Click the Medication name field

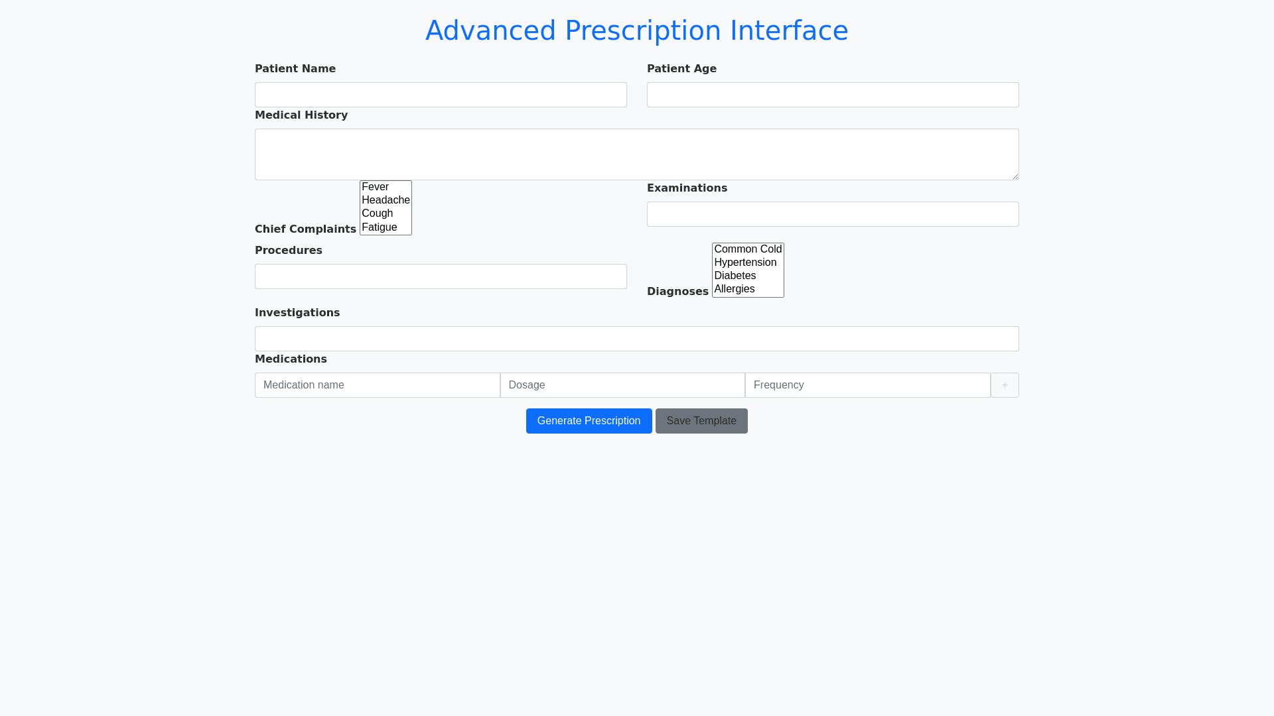pos(377,385)
